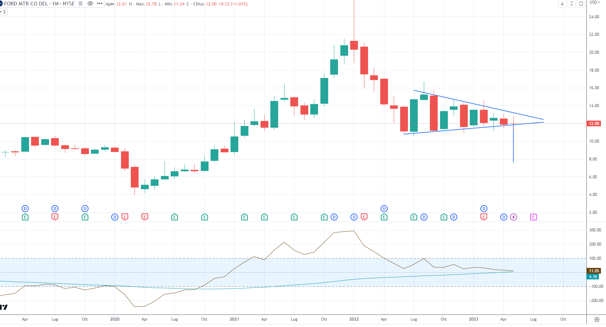Open the green earnings marker for October 2019
Viewport: 606px width, 327px height.
tap(85, 217)
